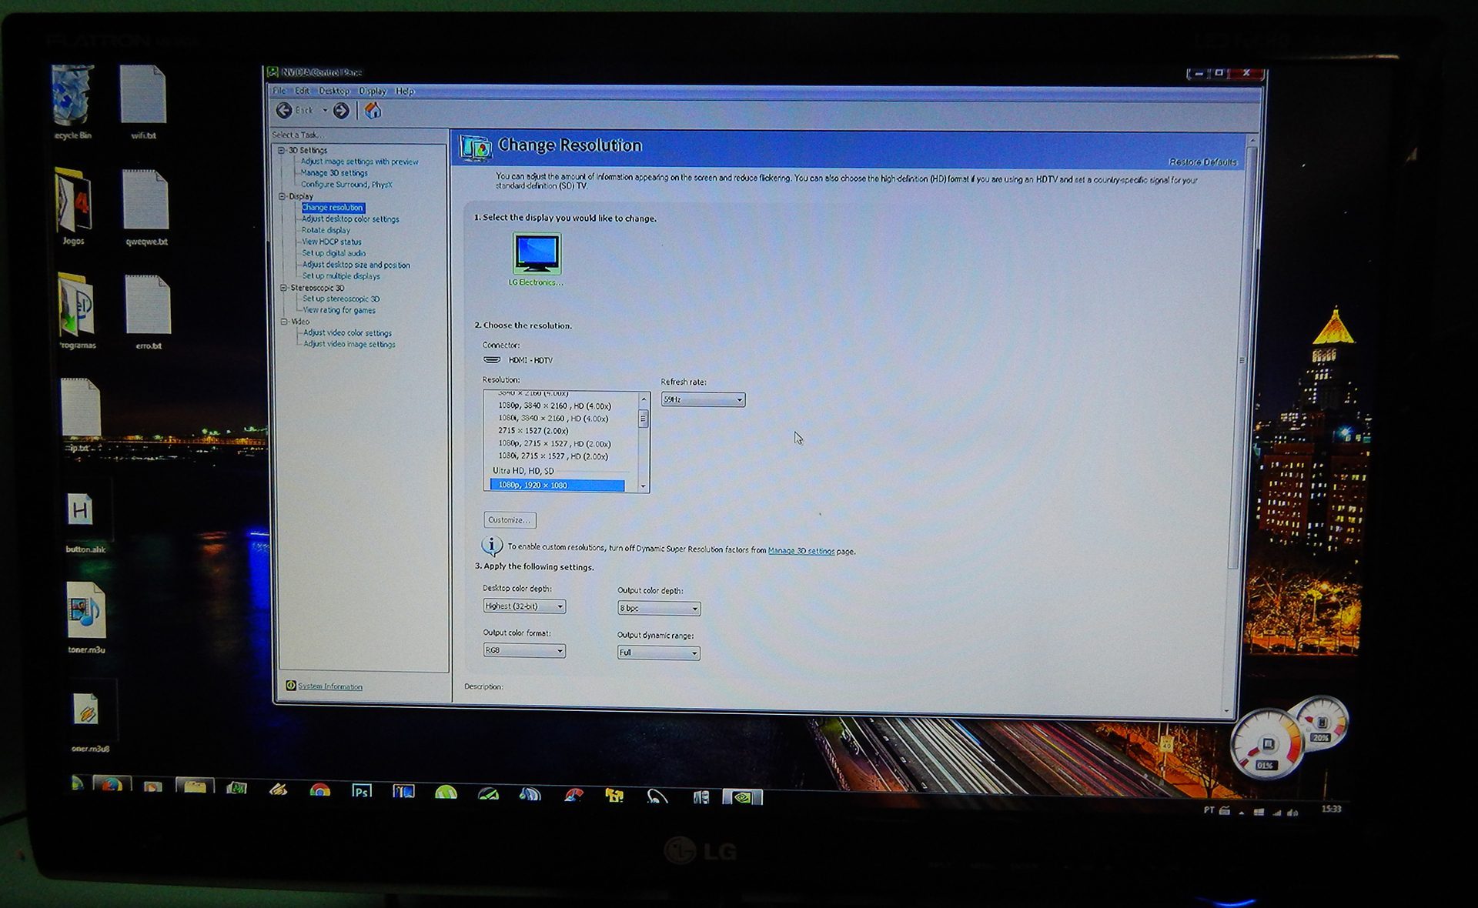Open the Manage 3D settings link
The image size is (1478, 908).
[801, 551]
